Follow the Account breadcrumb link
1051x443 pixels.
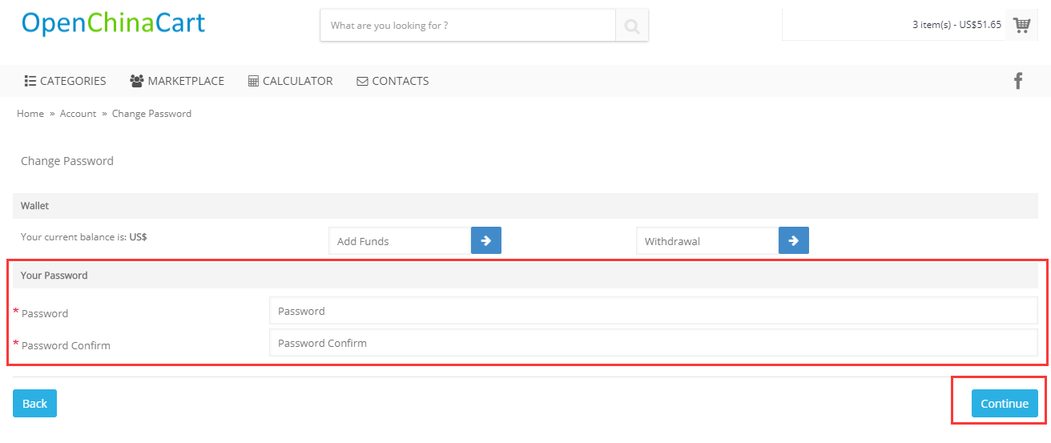[78, 114]
